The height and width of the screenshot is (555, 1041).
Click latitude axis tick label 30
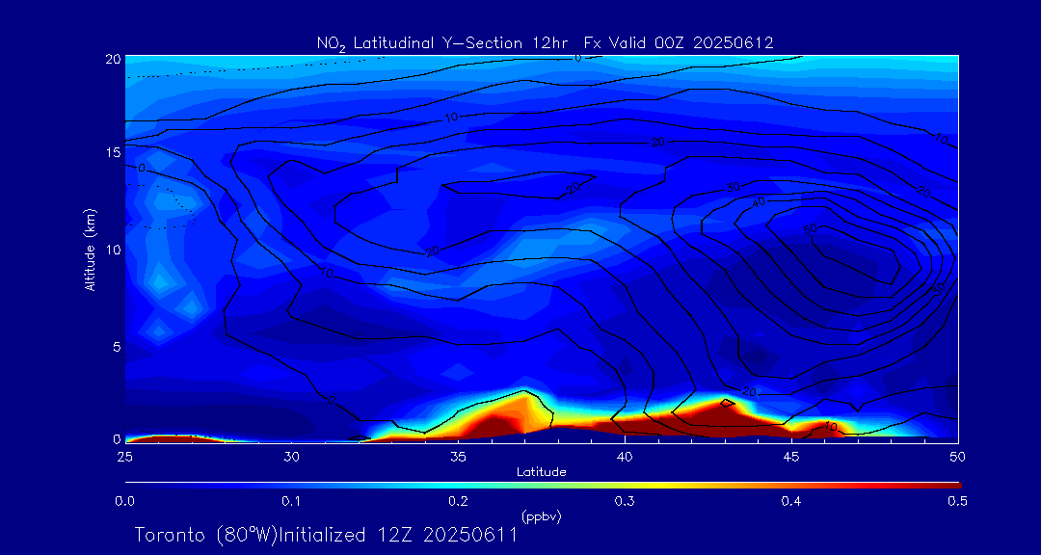coord(290,456)
